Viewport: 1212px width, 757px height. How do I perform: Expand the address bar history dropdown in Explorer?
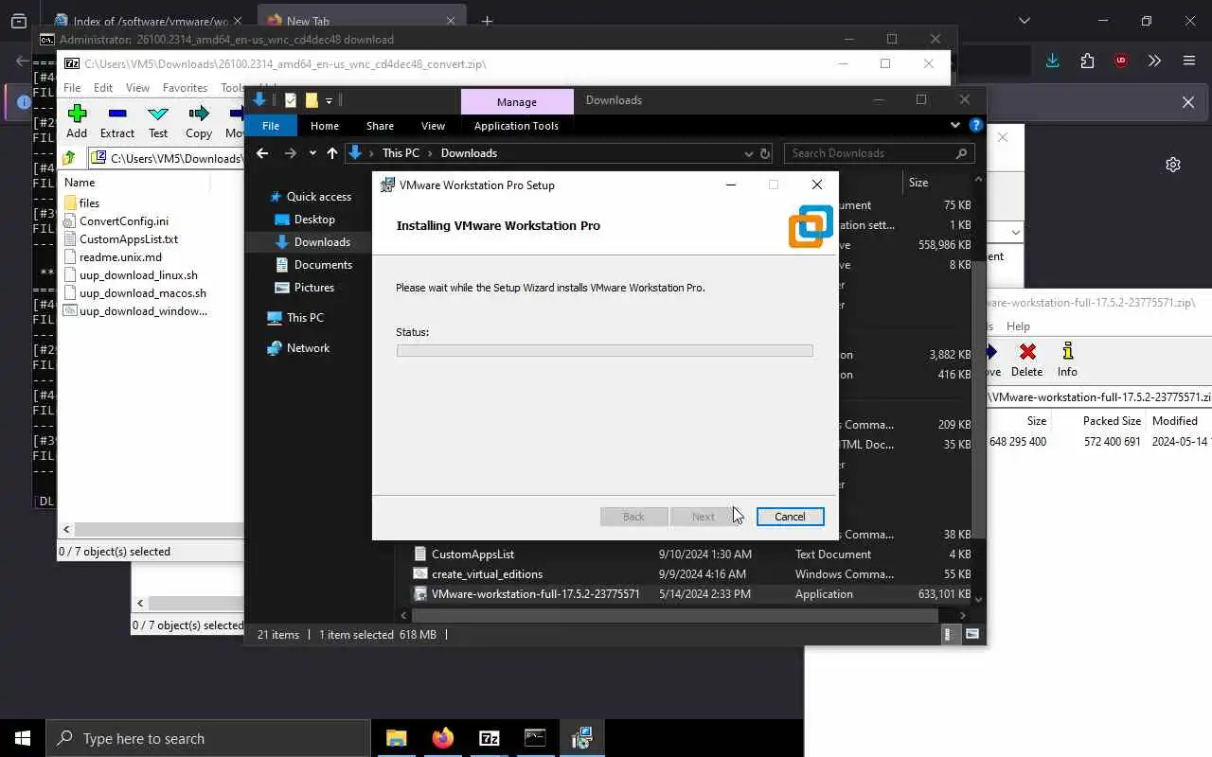point(748,153)
